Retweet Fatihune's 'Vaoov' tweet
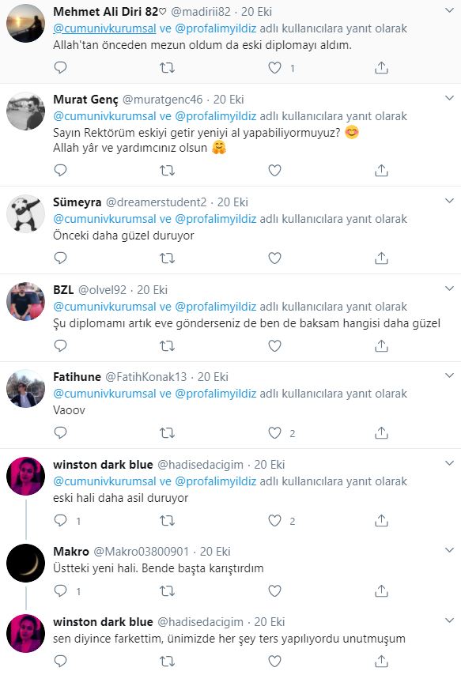Screen dimensions: 461x675 coord(167,432)
